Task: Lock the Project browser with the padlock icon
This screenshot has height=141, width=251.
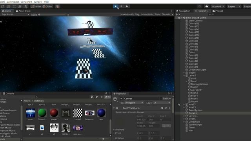Action: click(106, 93)
